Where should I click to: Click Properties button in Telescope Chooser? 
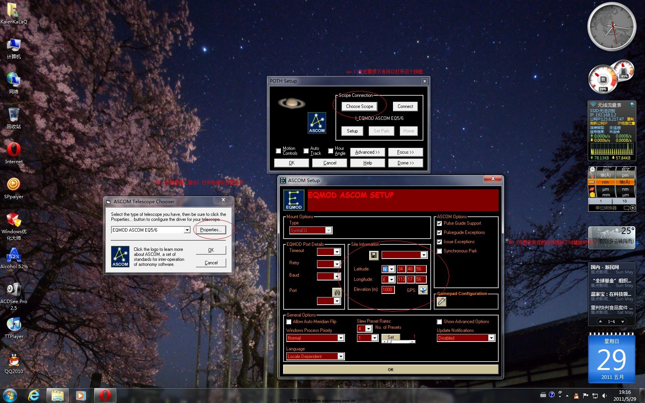211,230
